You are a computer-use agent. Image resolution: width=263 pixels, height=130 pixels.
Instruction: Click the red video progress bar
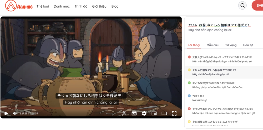click(x=79, y=108)
